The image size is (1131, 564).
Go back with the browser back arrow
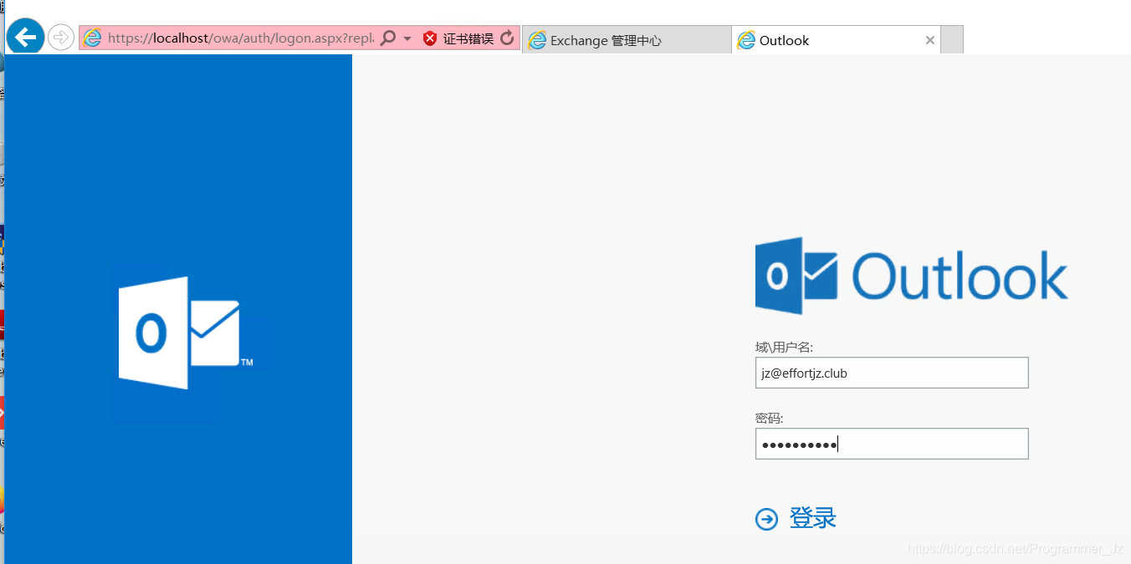[x=25, y=37]
